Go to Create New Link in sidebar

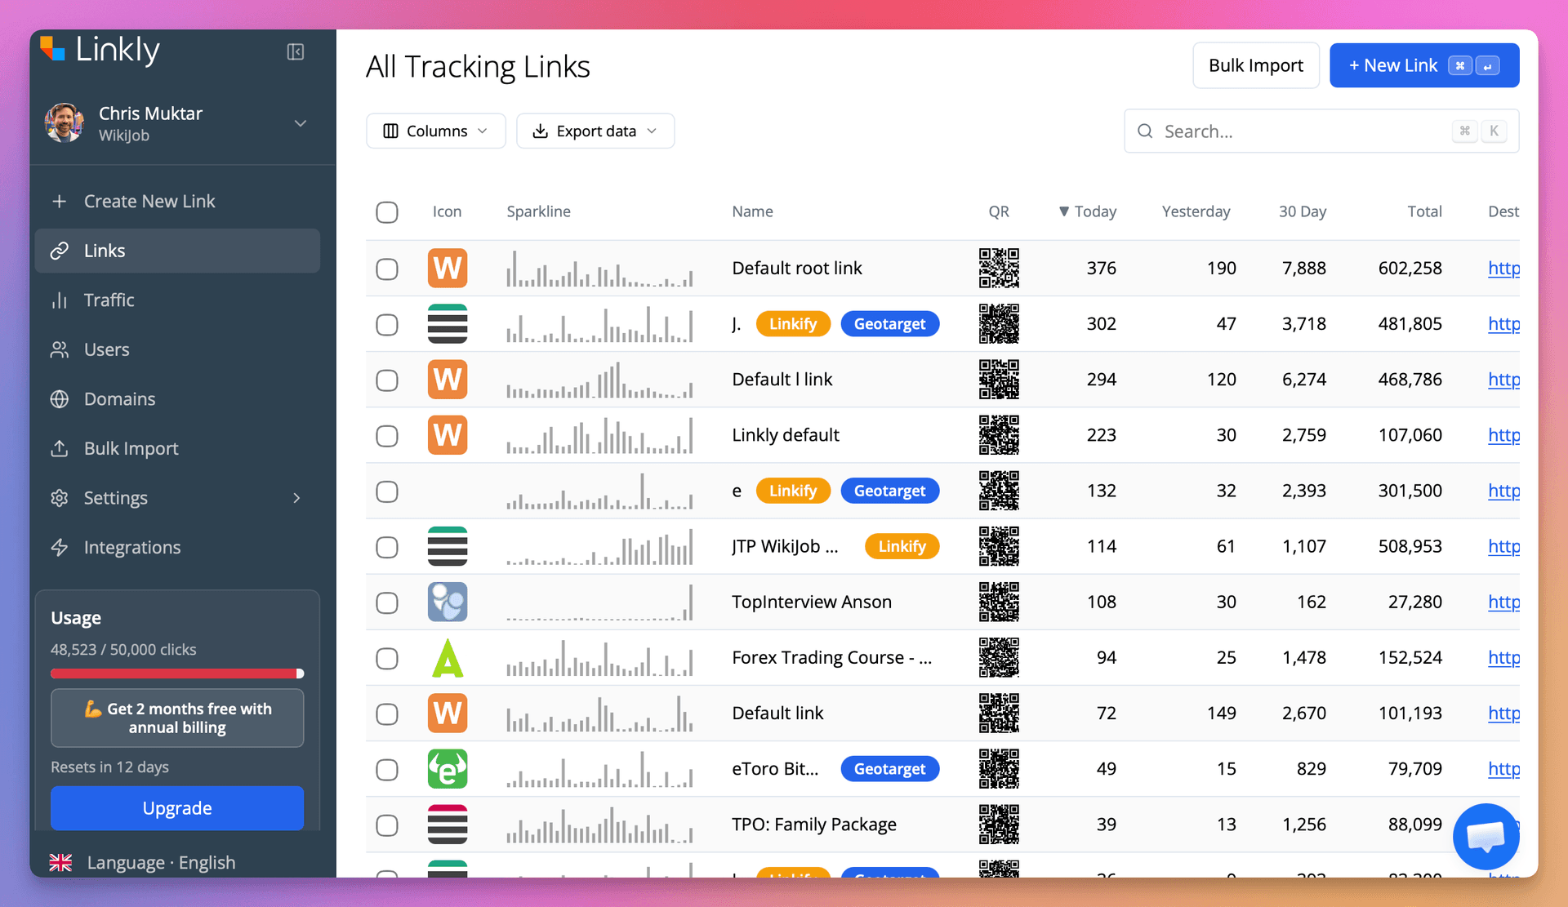(x=177, y=201)
